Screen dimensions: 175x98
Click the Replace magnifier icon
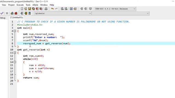pos(66,9)
